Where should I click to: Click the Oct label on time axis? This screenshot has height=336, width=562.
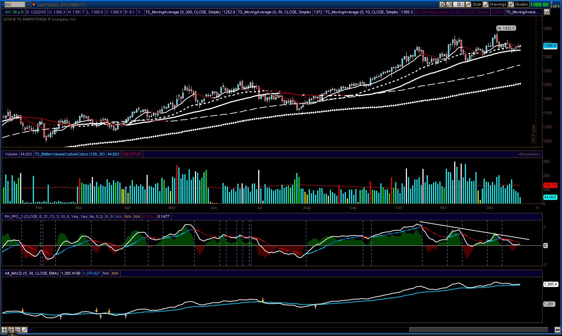pyautogui.click(x=399, y=208)
